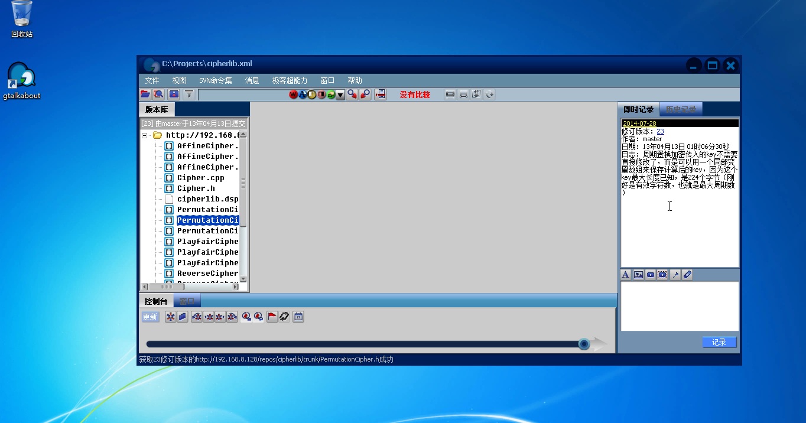Click the highlighted PermutationCi tree item
This screenshot has height=423, width=806.
[x=208, y=220]
